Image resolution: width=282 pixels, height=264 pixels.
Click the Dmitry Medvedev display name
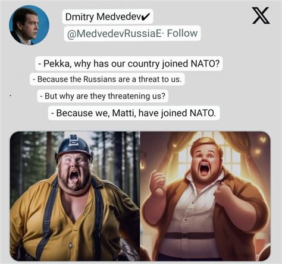click(103, 17)
